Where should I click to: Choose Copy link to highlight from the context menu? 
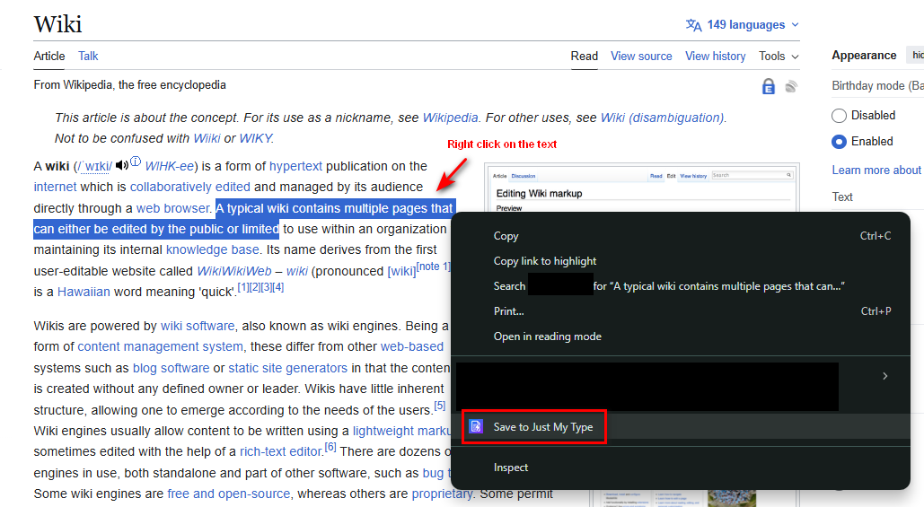pyautogui.click(x=544, y=261)
